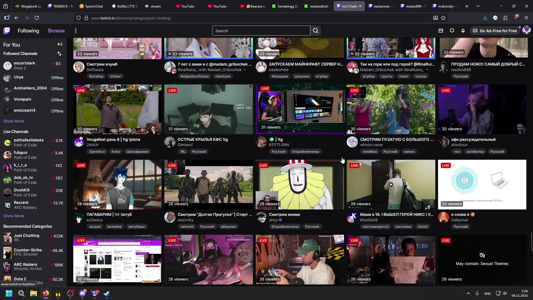The image size is (533, 300).
Task: Sort the Followed Channels list
Action: pos(59,53)
